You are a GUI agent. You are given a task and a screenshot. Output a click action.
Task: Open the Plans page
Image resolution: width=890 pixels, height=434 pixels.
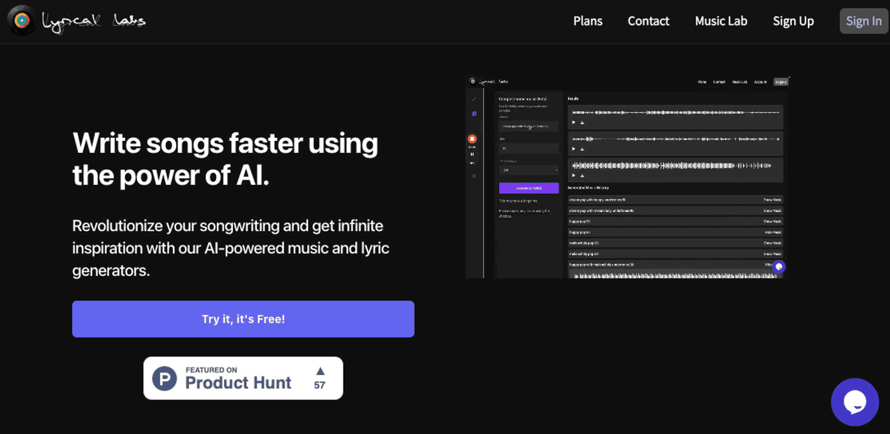click(587, 21)
